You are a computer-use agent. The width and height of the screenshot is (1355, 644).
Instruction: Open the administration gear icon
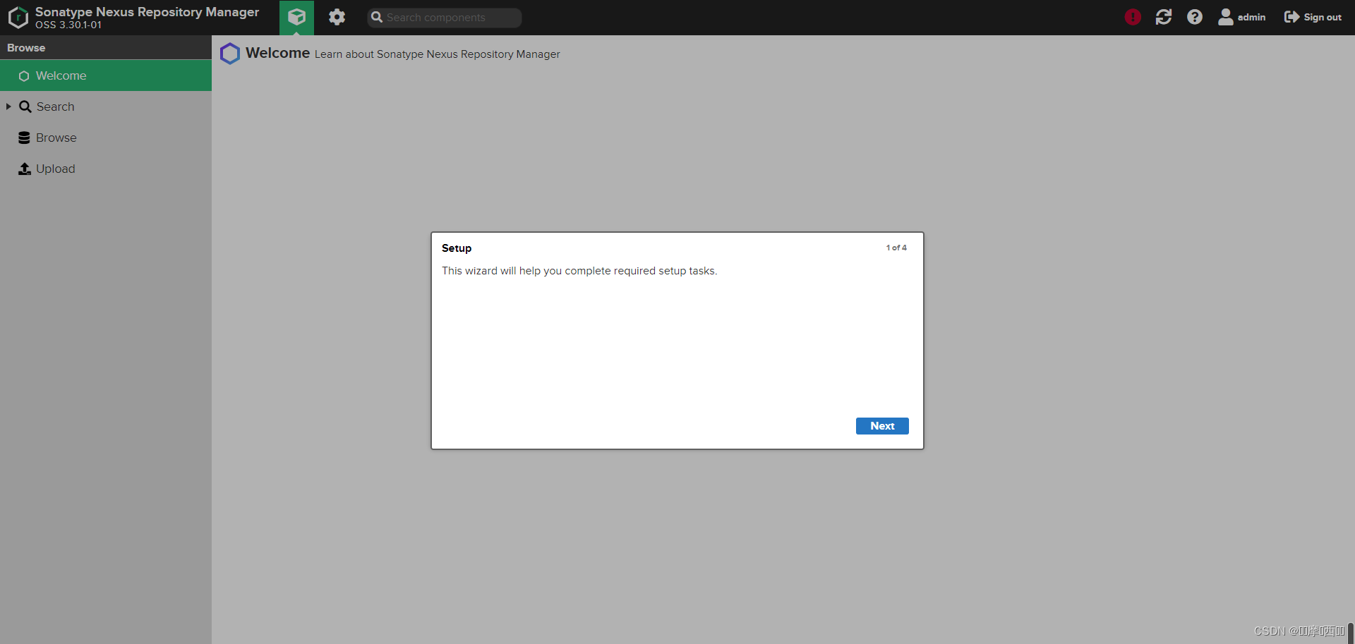(337, 18)
